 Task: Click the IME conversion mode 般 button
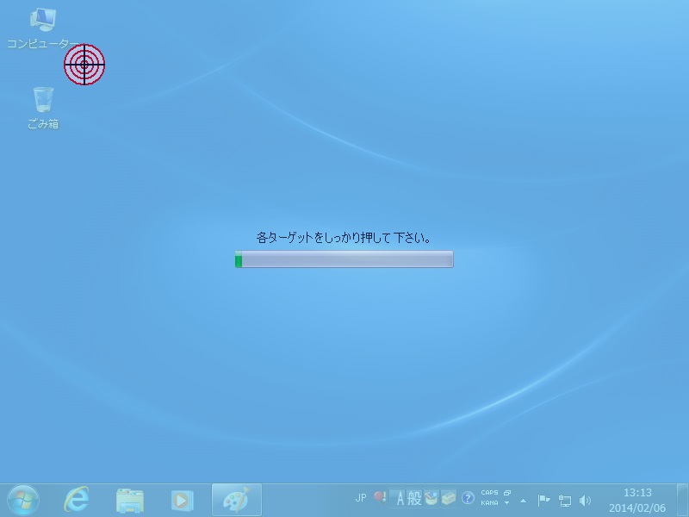point(414,498)
